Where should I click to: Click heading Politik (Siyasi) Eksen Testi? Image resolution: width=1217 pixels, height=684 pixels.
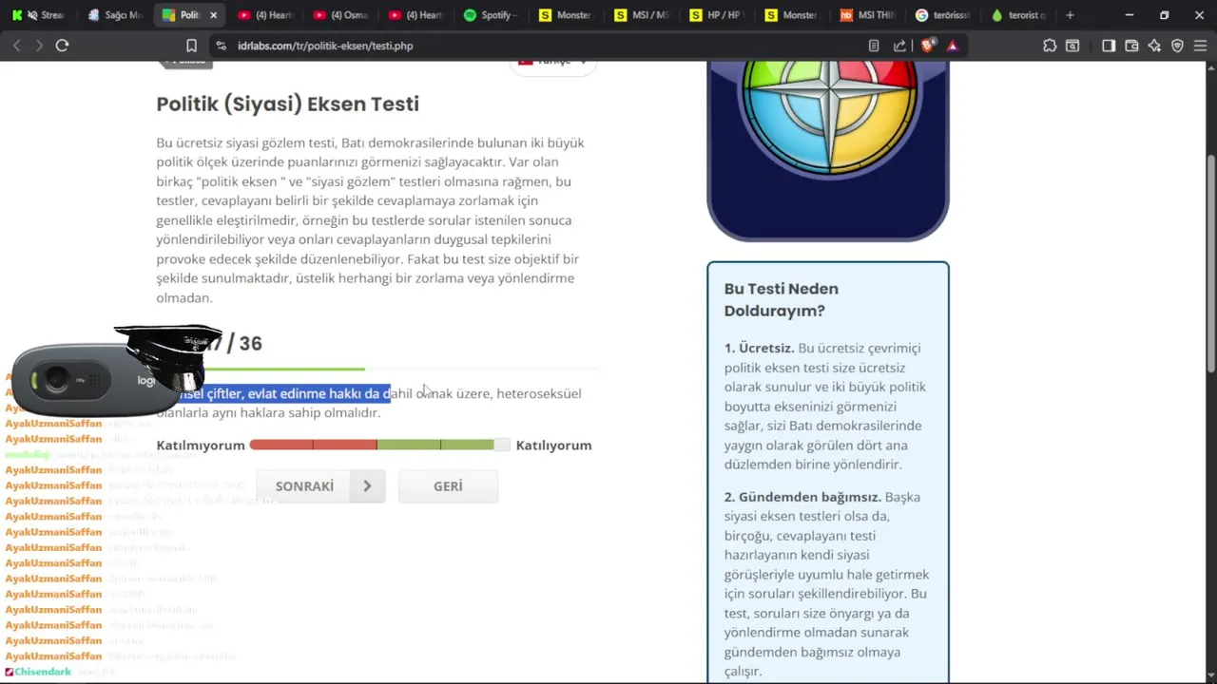click(x=287, y=104)
